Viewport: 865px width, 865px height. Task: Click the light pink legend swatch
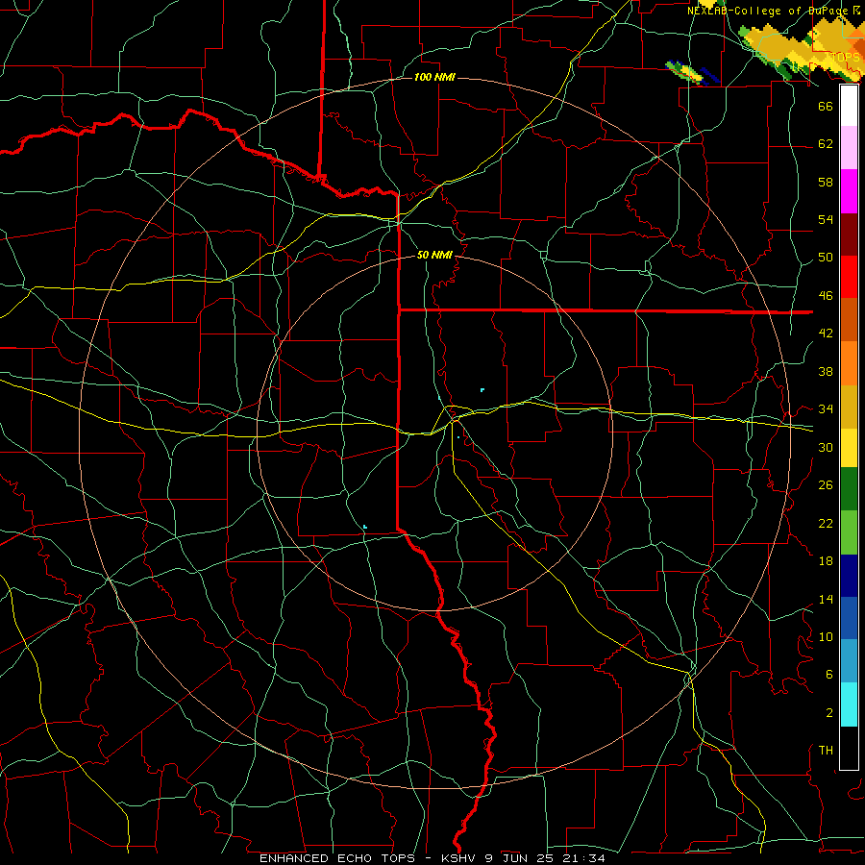click(849, 148)
